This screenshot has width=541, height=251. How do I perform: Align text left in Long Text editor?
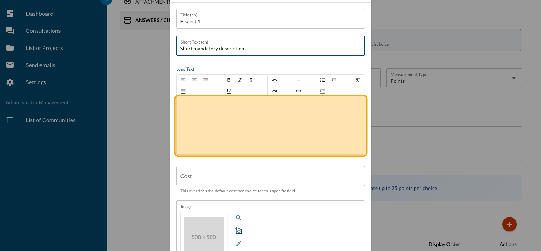(183, 80)
